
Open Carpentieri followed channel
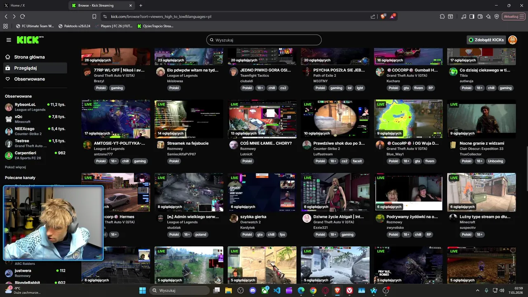click(35, 155)
